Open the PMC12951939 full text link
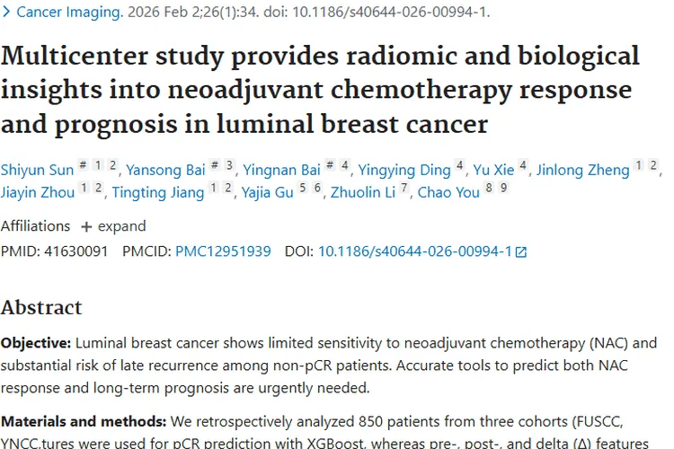 coord(223,251)
